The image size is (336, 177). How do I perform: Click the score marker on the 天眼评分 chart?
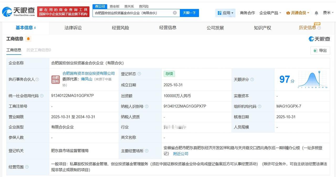coord(319,72)
